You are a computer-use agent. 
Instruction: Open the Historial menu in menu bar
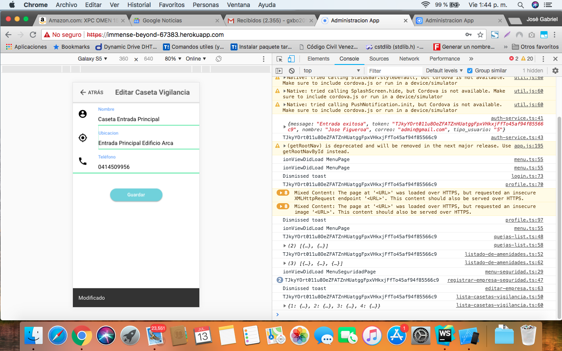(139, 5)
